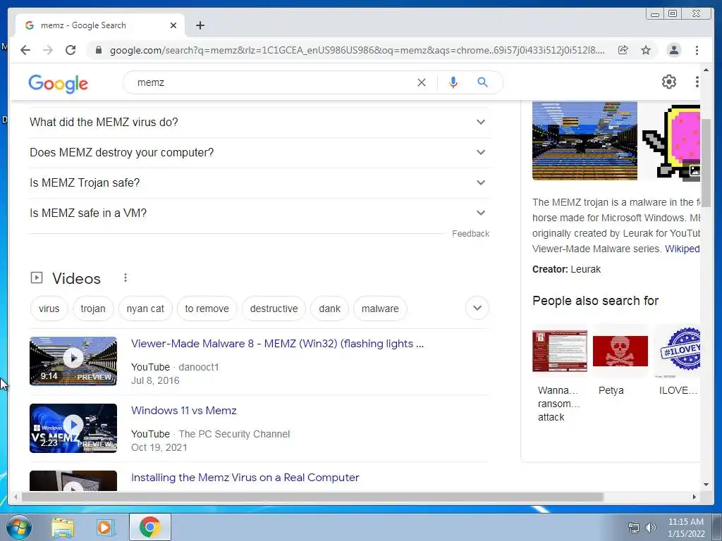Expand more video filter chips

click(477, 309)
